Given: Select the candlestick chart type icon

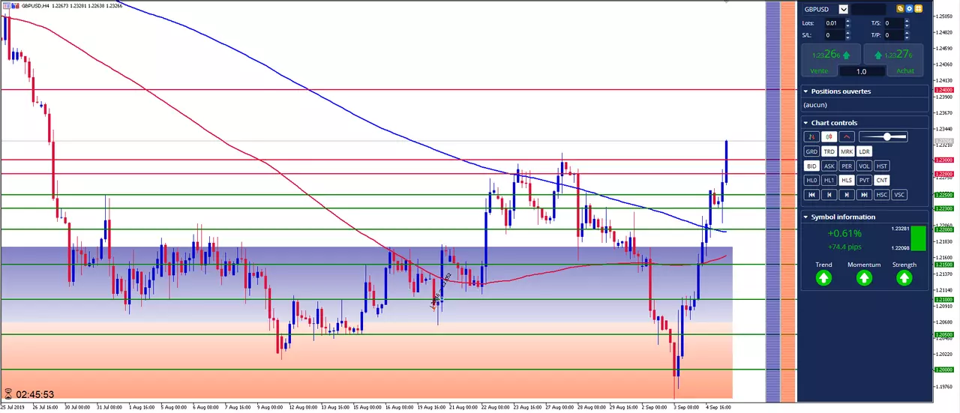Looking at the screenshot, I should click(829, 137).
